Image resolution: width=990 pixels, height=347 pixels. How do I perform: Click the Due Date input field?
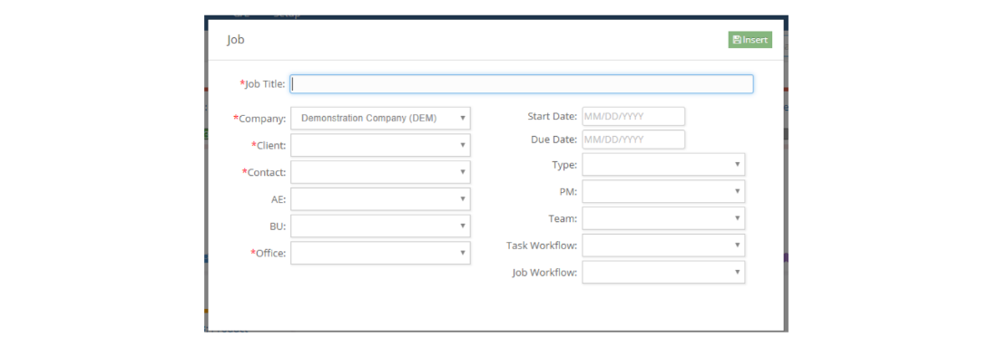point(633,140)
